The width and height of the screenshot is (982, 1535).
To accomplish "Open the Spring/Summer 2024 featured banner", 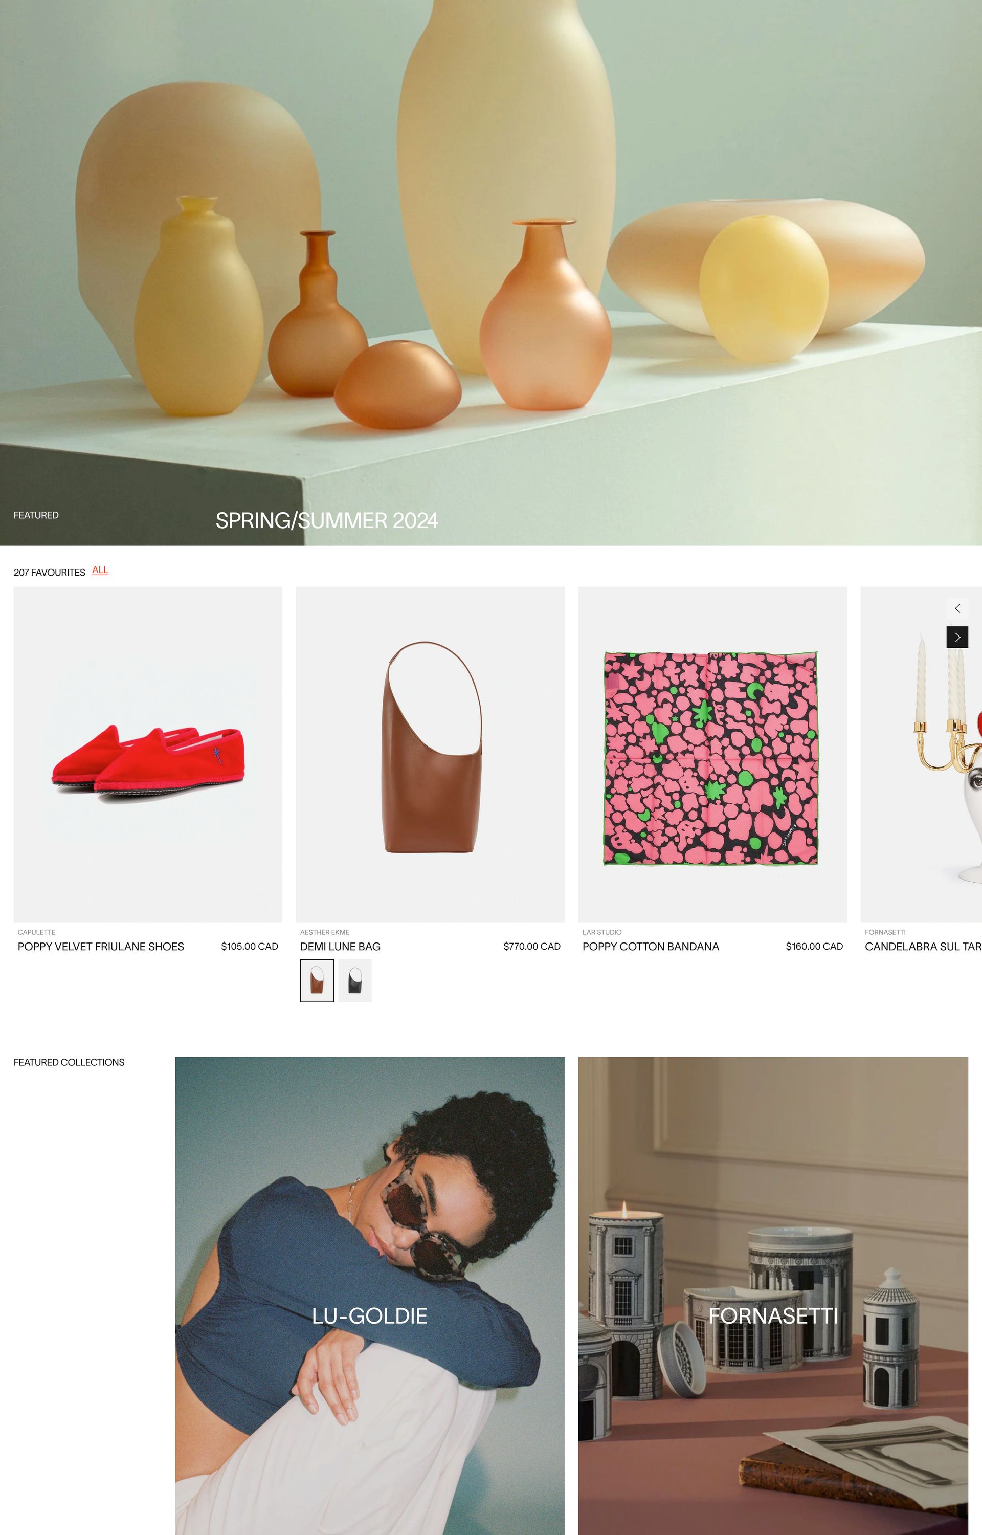I will (491, 273).
